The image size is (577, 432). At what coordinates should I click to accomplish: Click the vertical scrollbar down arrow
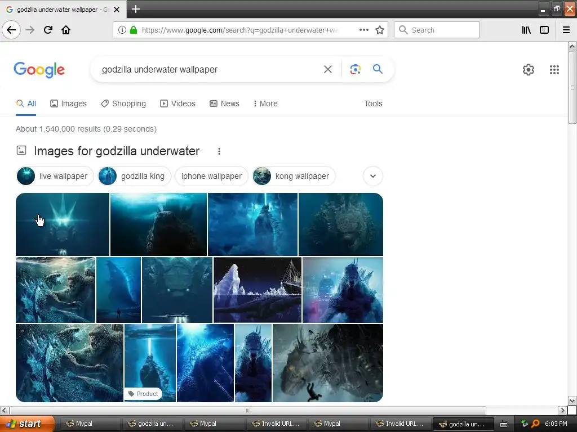pos(572,400)
